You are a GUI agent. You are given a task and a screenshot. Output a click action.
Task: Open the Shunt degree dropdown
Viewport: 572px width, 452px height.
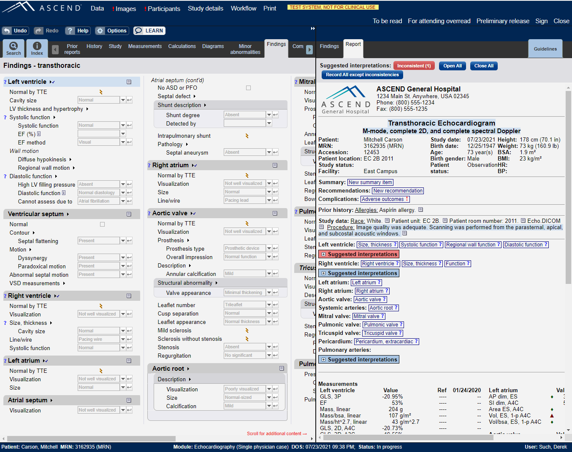coord(269,115)
